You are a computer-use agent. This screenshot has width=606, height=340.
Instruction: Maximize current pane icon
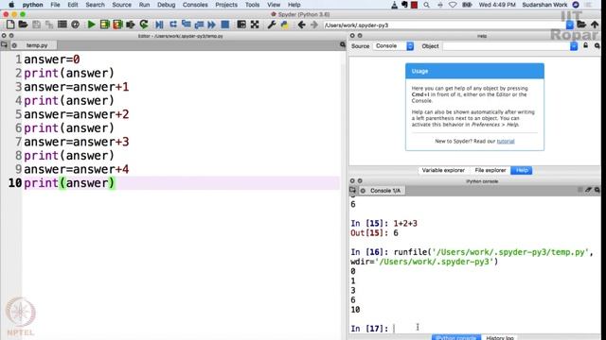tap(241, 25)
